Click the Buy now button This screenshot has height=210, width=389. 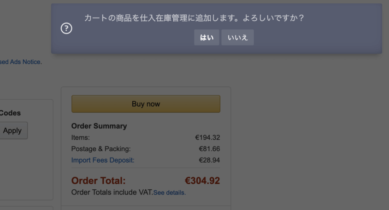click(x=146, y=104)
